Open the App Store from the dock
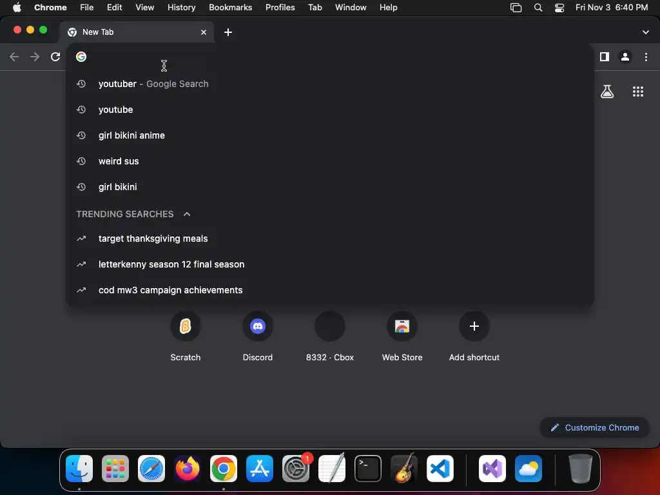The width and height of the screenshot is (660, 495). pos(260,469)
